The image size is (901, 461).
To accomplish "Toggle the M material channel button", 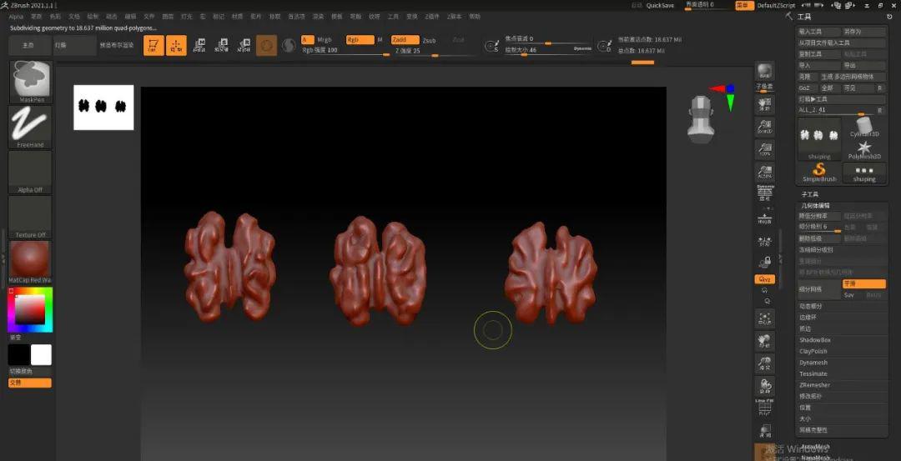I will point(380,40).
